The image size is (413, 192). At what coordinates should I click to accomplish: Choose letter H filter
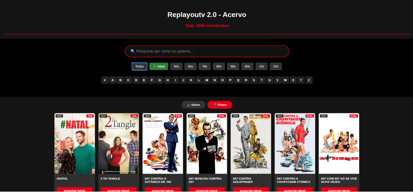(x=168, y=80)
